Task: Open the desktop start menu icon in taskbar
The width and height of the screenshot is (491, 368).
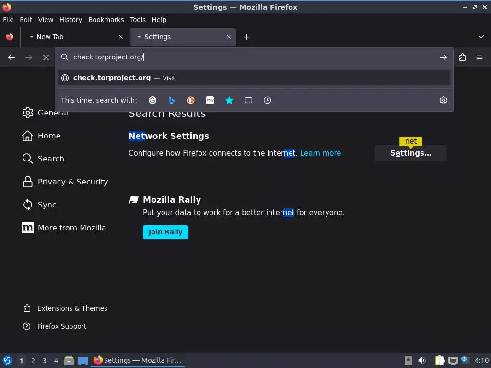Action: pyautogui.click(x=8, y=360)
